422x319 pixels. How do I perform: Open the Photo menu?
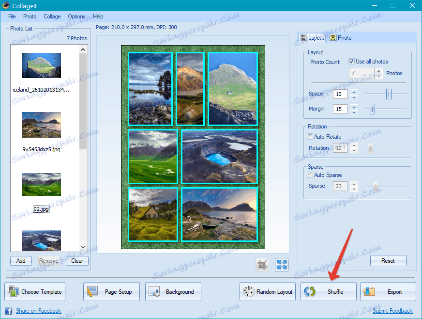pos(30,16)
